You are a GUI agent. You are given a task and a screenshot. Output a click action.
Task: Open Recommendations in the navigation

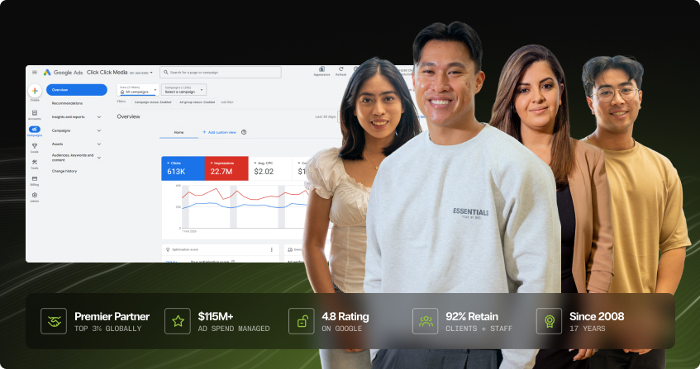point(67,103)
